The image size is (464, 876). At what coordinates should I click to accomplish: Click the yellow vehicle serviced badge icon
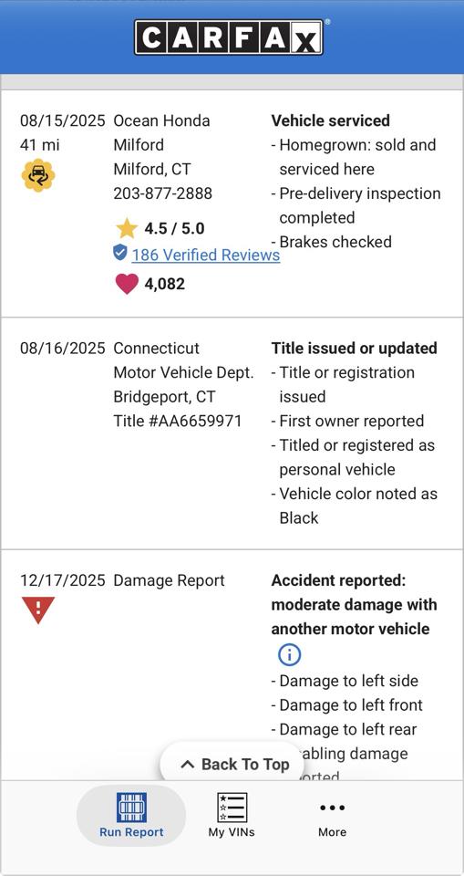pyautogui.click(x=38, y=175)
